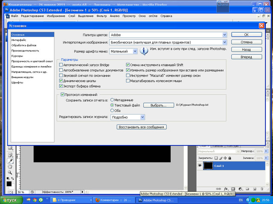The width and height of the screenshot is (273, 204).
Task: Uncheck Смена инструмента клавишей Shift
Action: [x=128, y=65]
